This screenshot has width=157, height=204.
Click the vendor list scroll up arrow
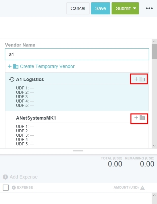coord(154,42)
